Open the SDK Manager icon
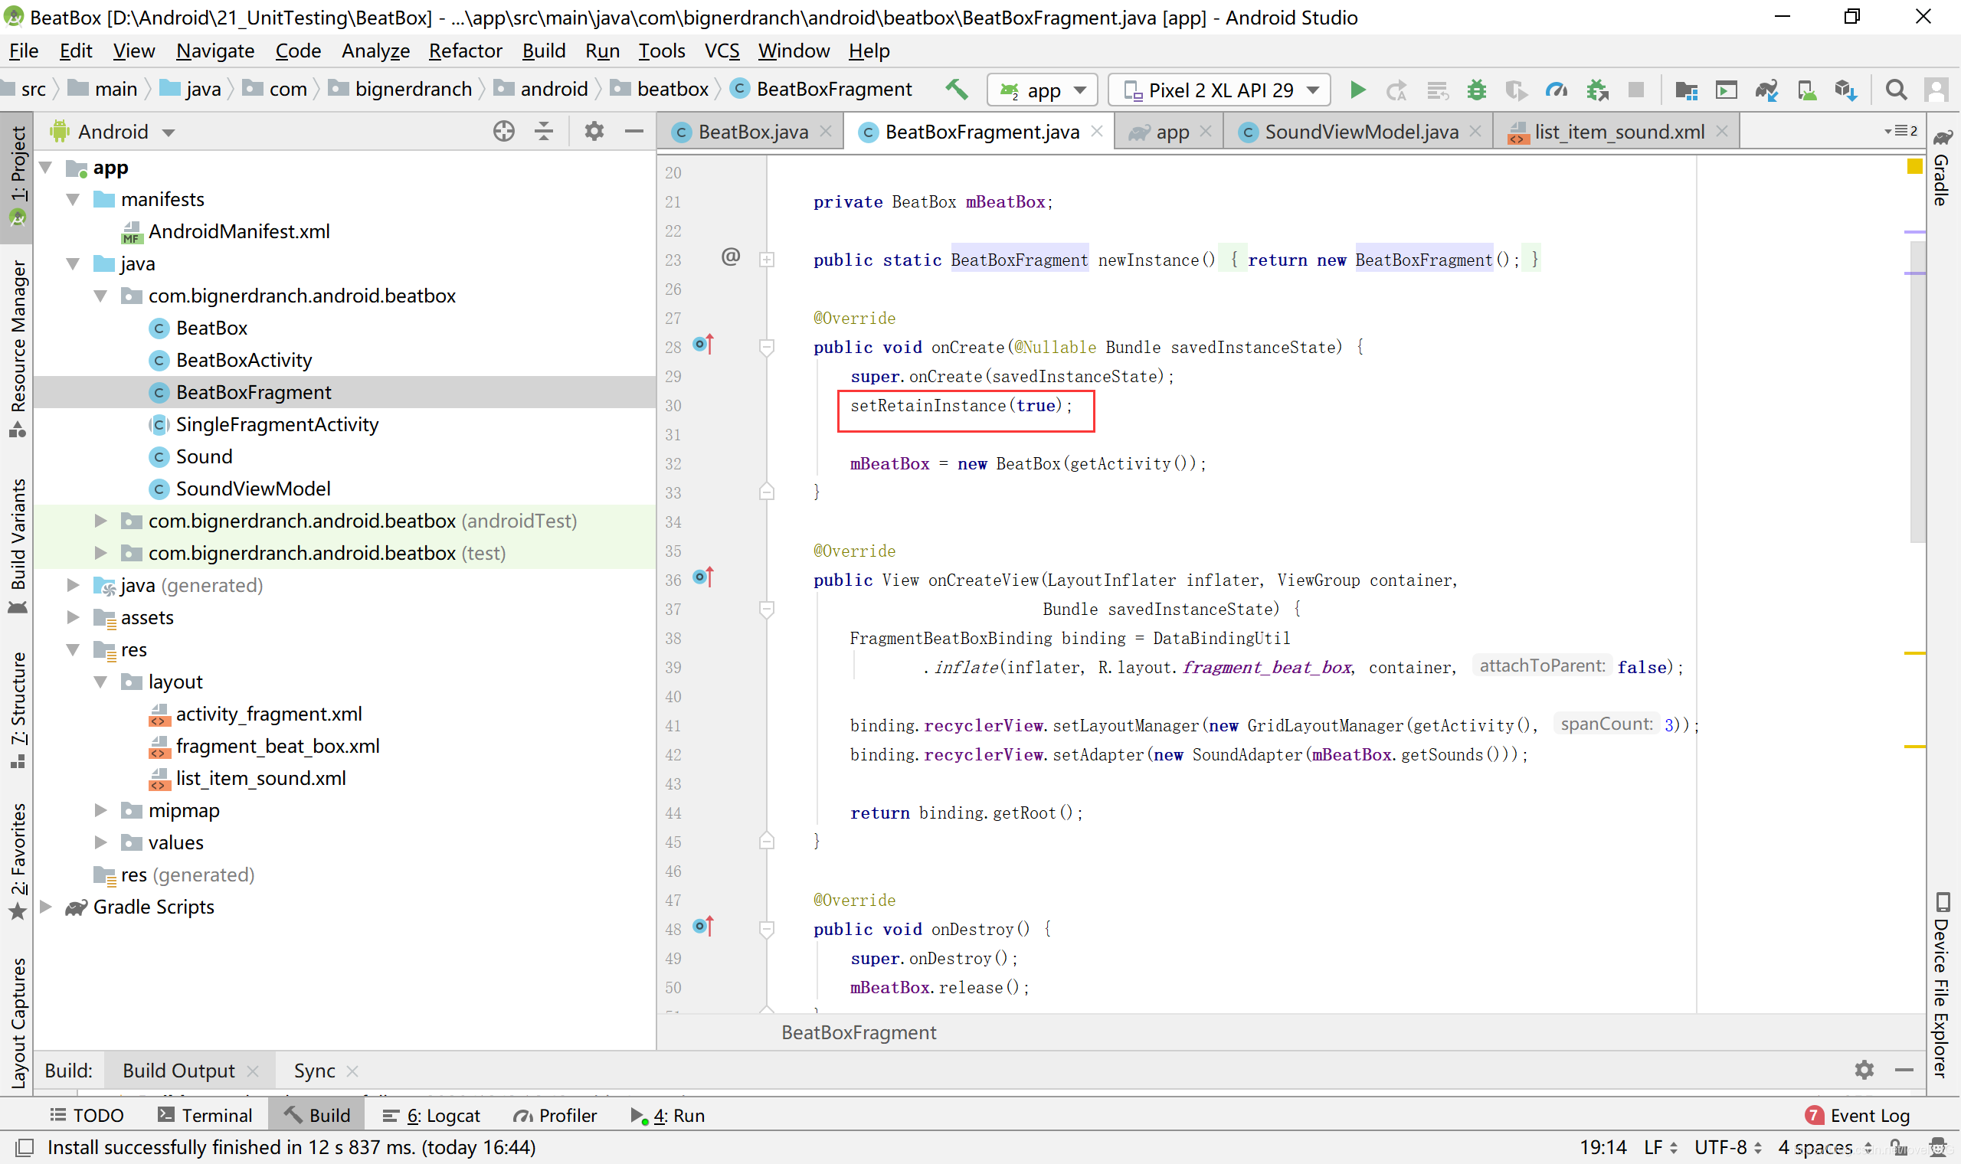Viewport: 1961px width, 1164px height. [x=1845, y=90]
